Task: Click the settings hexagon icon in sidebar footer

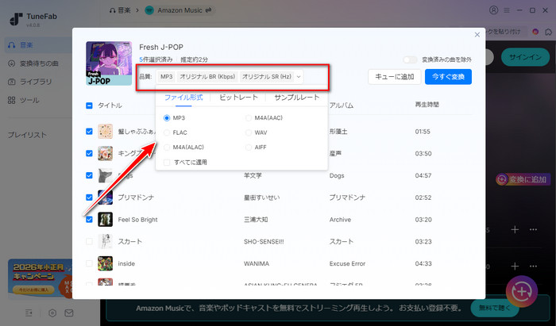Action: click(52, 313)
